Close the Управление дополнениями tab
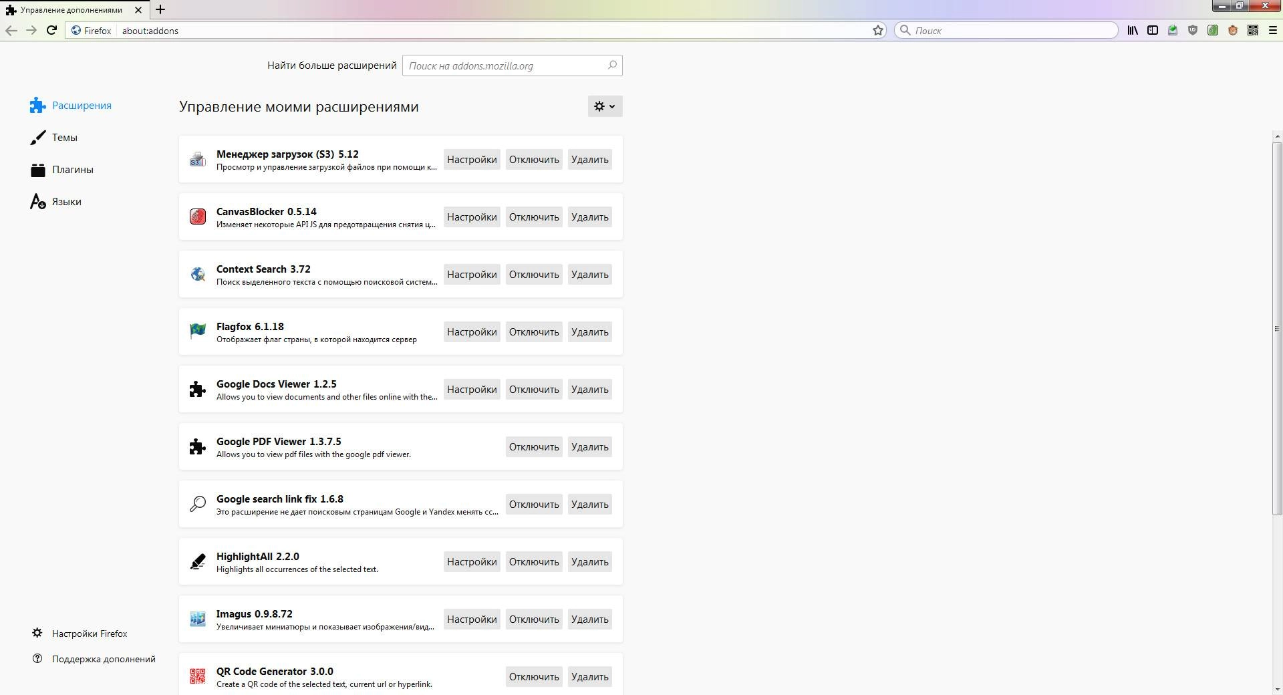The image size is (1283, 695). pos(138,10)
